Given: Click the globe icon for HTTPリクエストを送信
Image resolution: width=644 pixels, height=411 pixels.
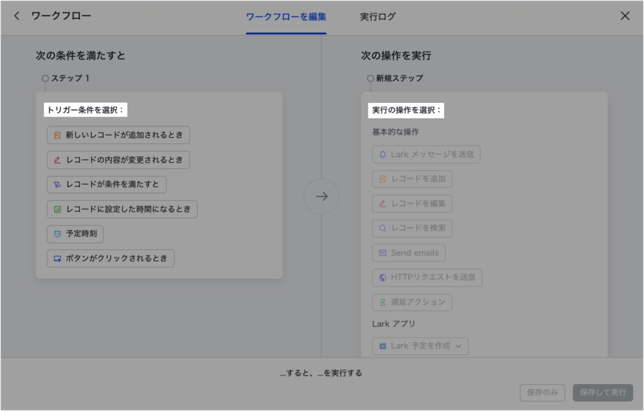Looking at the screenshot, I should point(383,278).
